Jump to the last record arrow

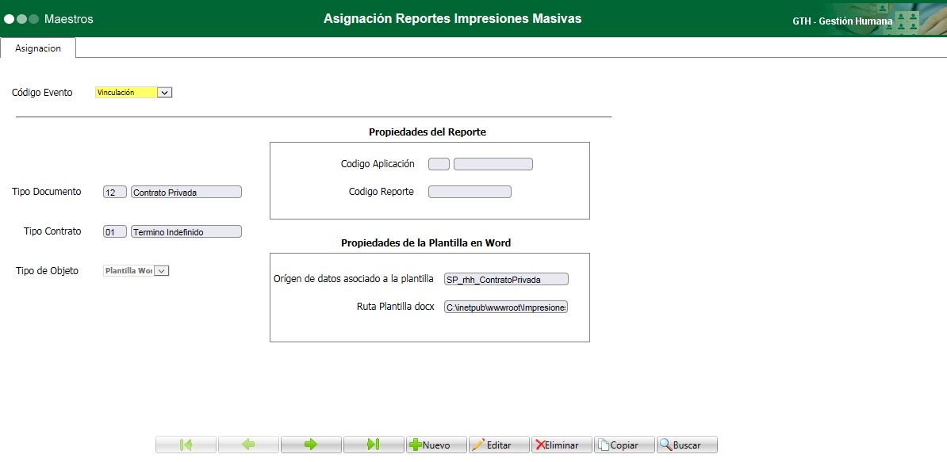click(374, 445)
